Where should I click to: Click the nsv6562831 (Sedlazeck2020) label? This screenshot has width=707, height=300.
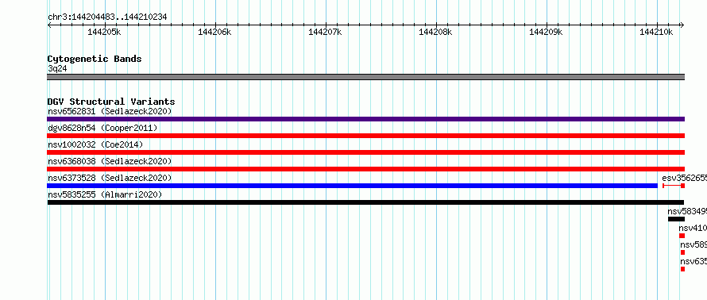(110, 111)
